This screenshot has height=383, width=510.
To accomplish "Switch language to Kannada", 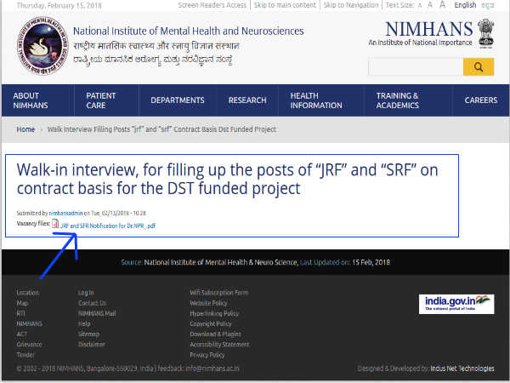I will 488,6.
